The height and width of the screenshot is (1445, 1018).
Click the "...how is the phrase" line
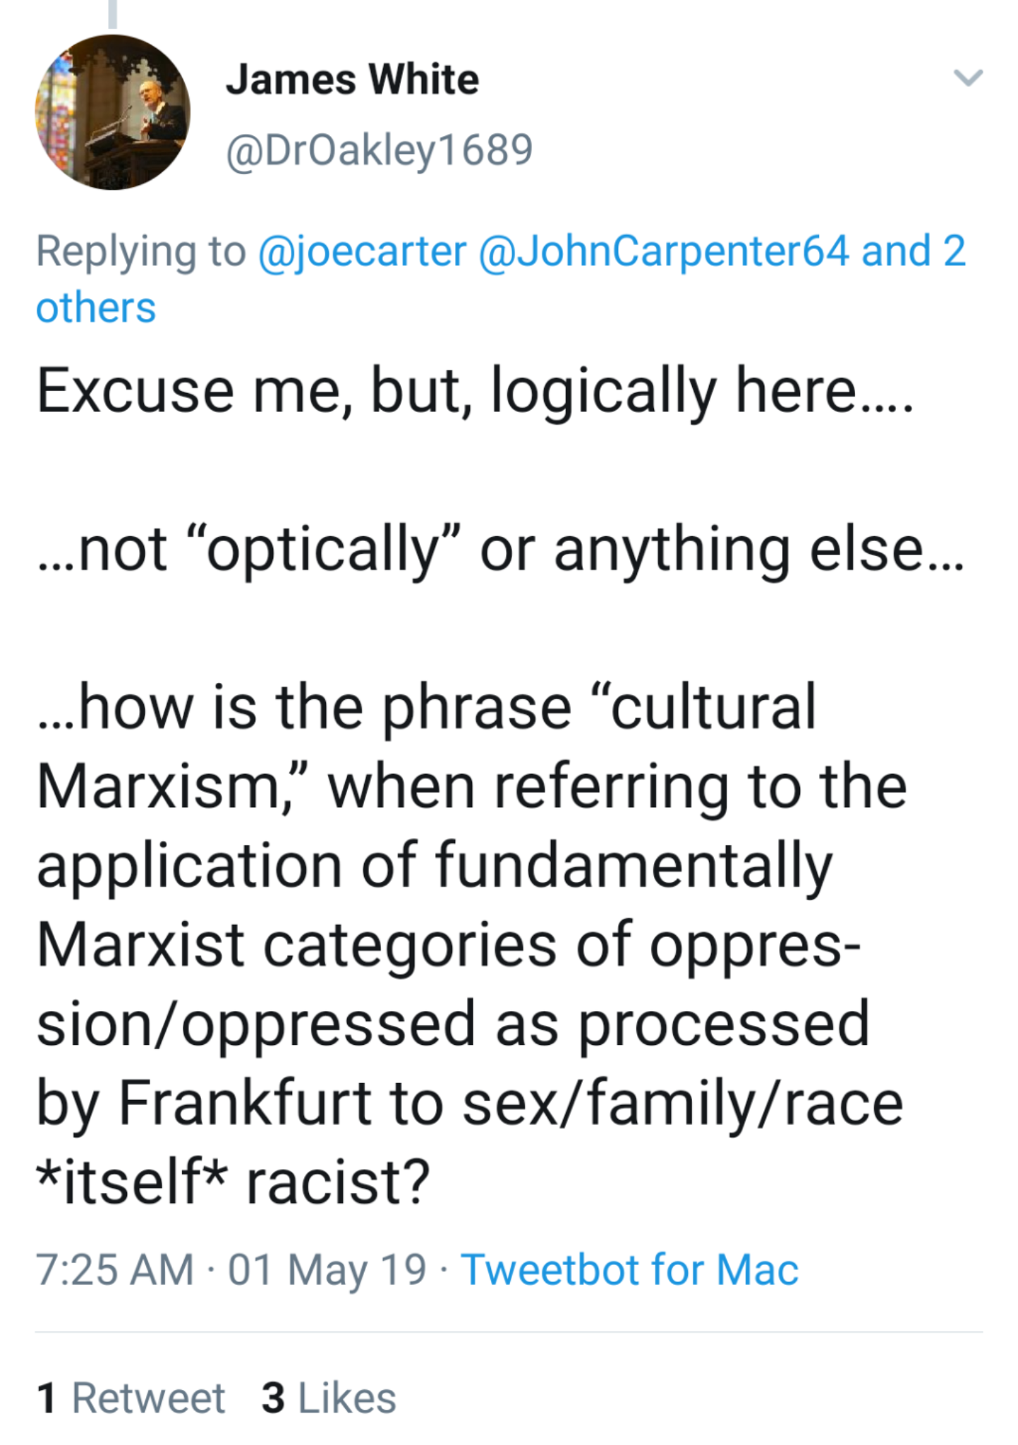click(426, 707)
